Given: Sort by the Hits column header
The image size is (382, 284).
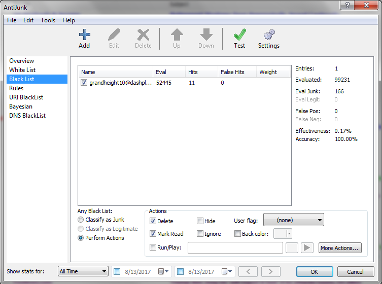Looking at the screenshot, I should 201,72.
